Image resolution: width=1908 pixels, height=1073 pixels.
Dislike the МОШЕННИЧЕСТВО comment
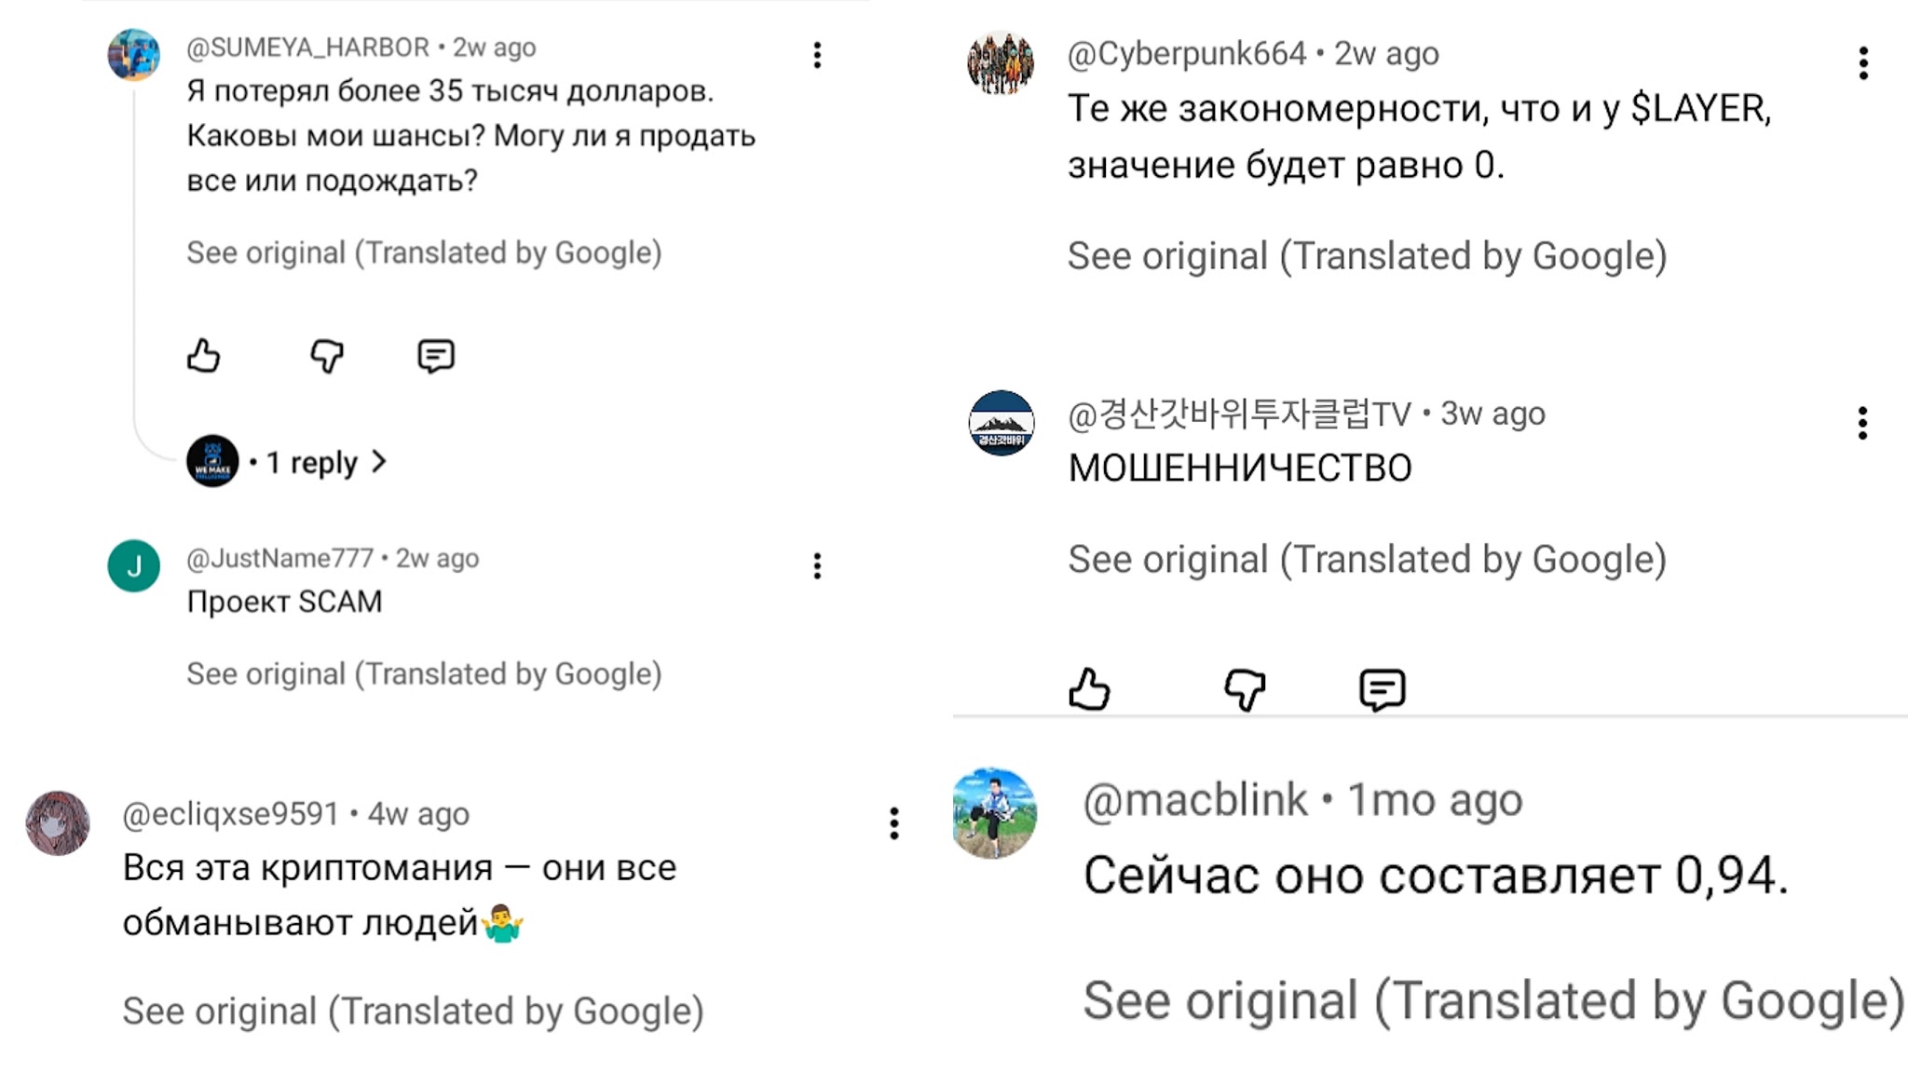tap(1245, 690)
